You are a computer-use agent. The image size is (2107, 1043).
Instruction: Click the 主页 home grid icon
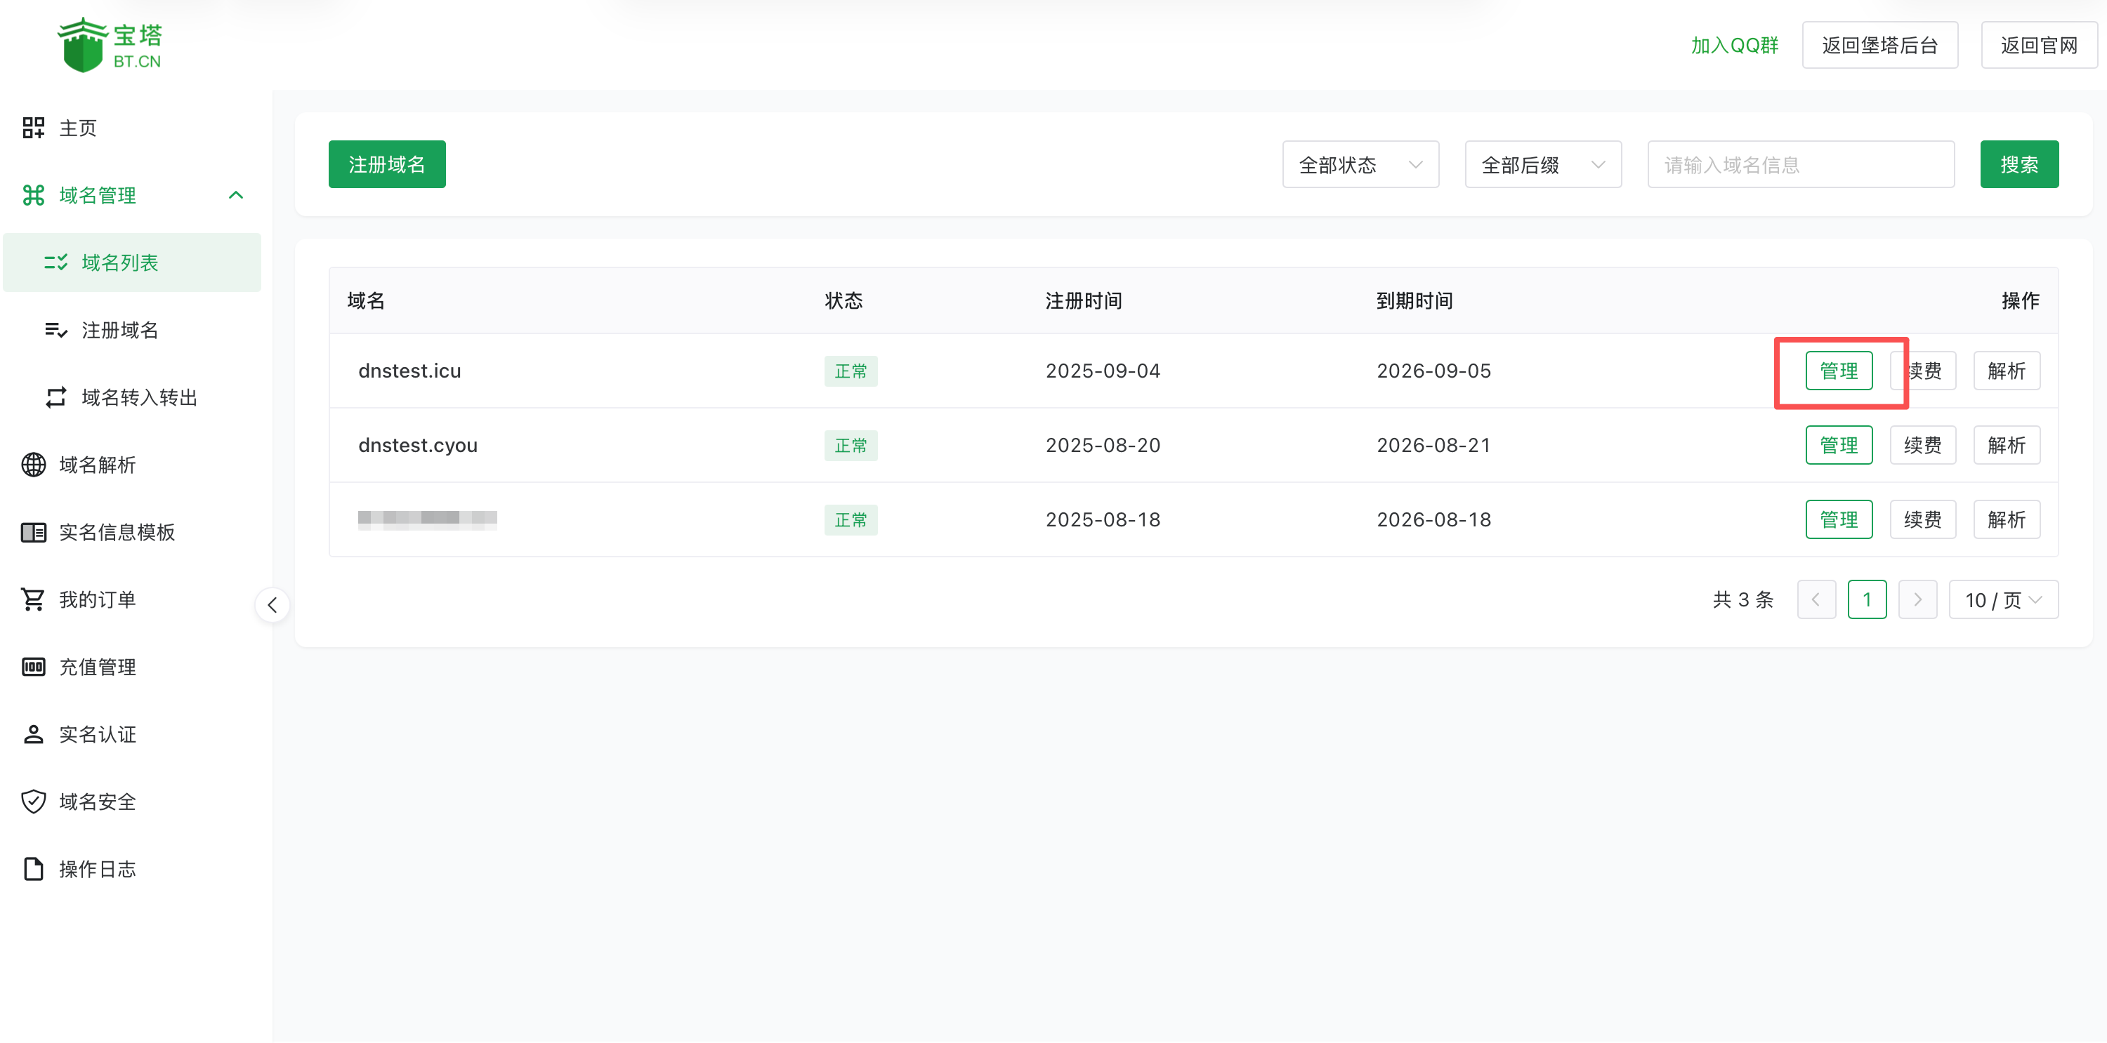click(34, 128)
